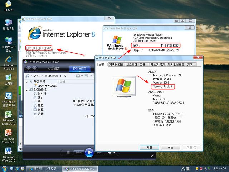Click the yellow security shield tray icon
Screen dimensions: 229x172
(x=197, y=169)
